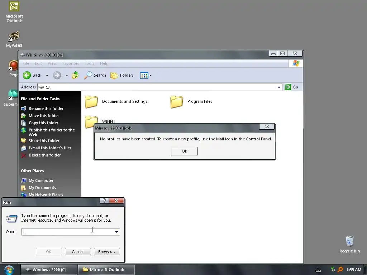Viewport: 367px width, 275px height.
Task: Click the Start button orb
Action: (9, 270)
